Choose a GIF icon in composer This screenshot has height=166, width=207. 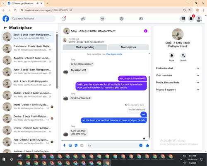[x=82, y=145]
